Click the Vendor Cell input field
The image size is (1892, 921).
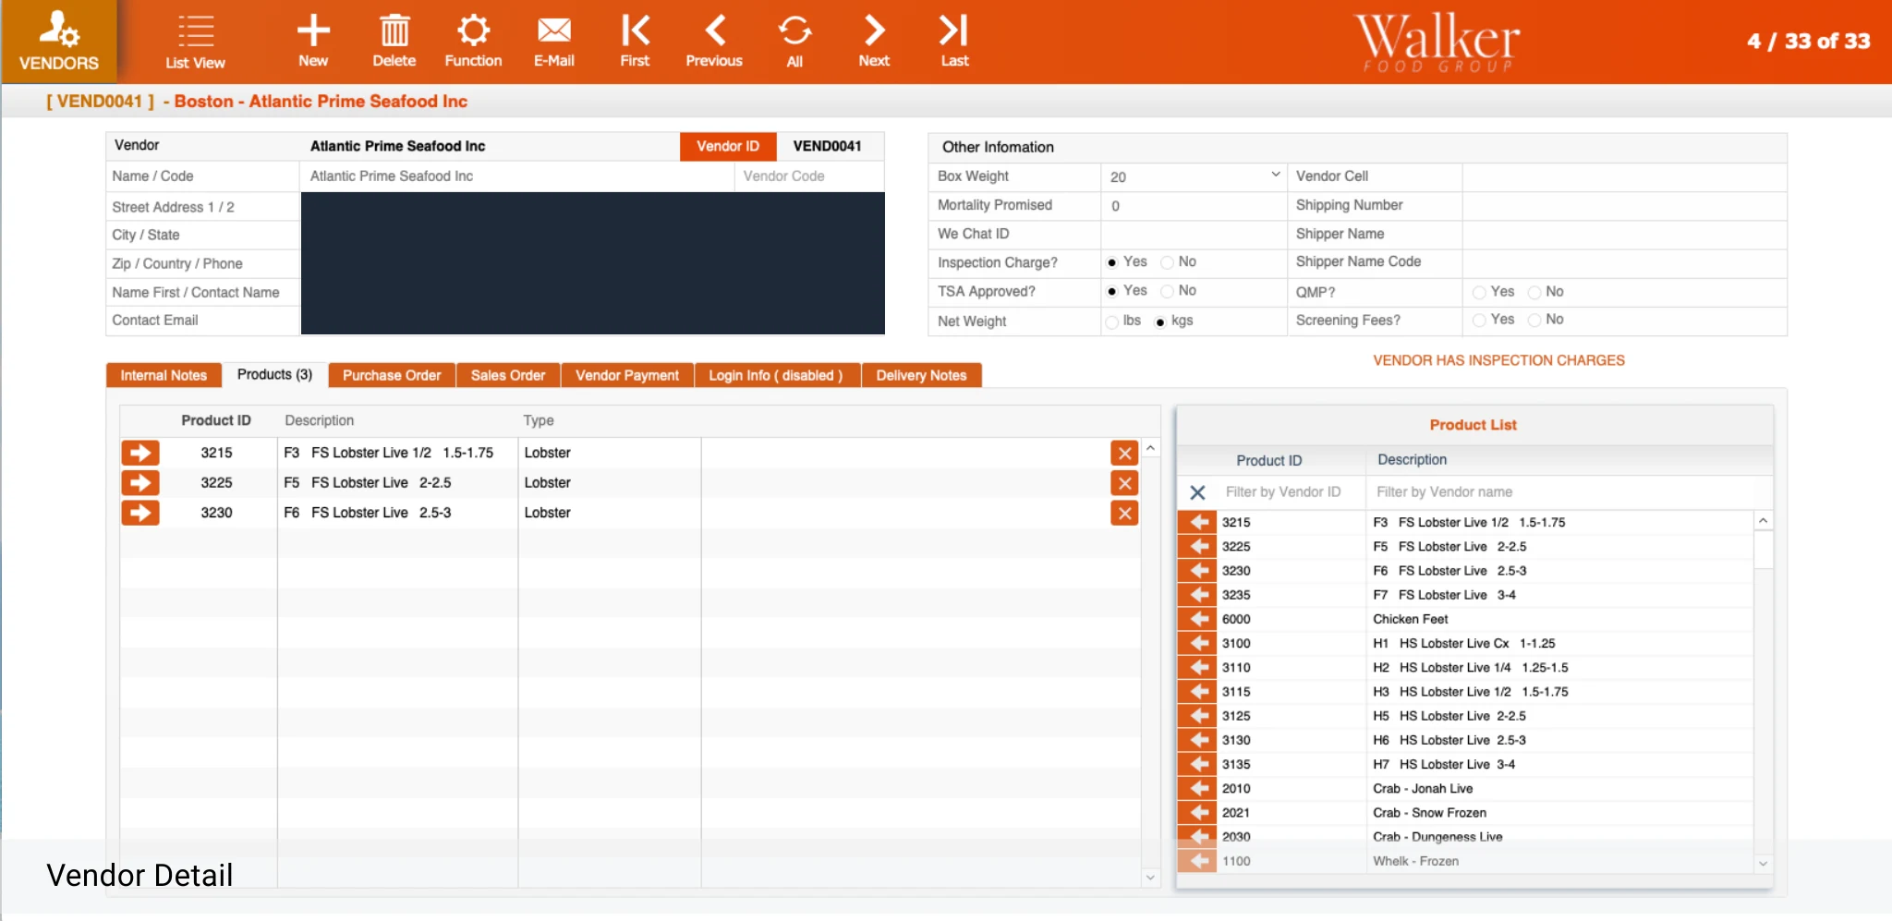1624,176
